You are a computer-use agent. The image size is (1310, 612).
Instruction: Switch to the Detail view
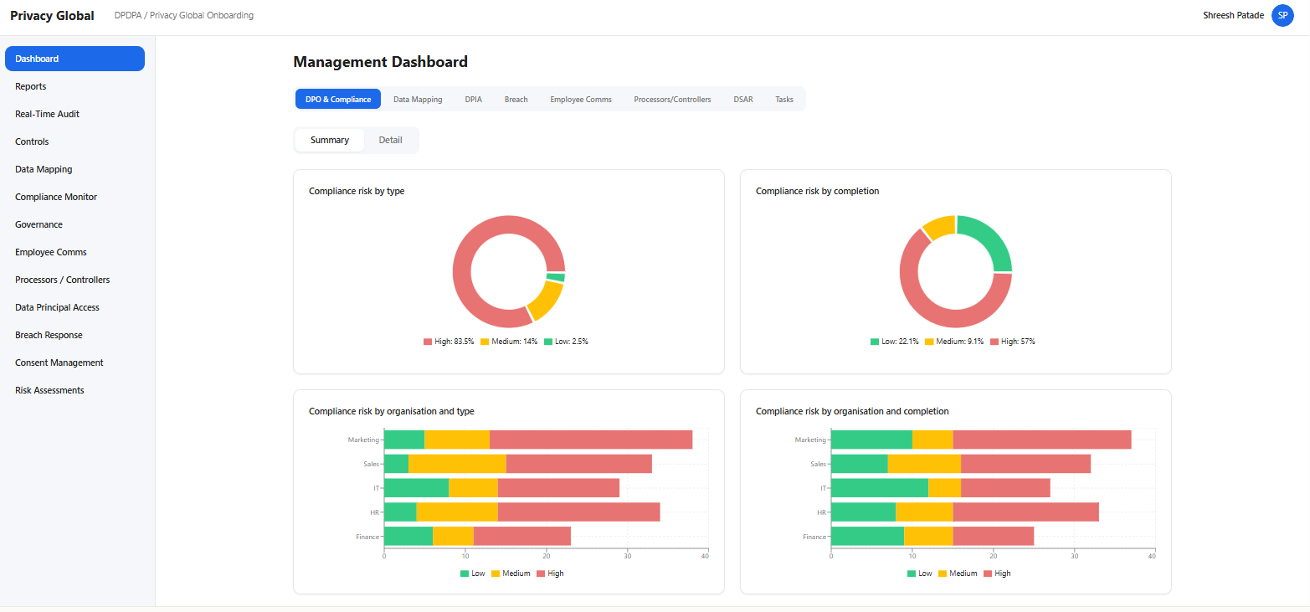click(x=390, y=140)
